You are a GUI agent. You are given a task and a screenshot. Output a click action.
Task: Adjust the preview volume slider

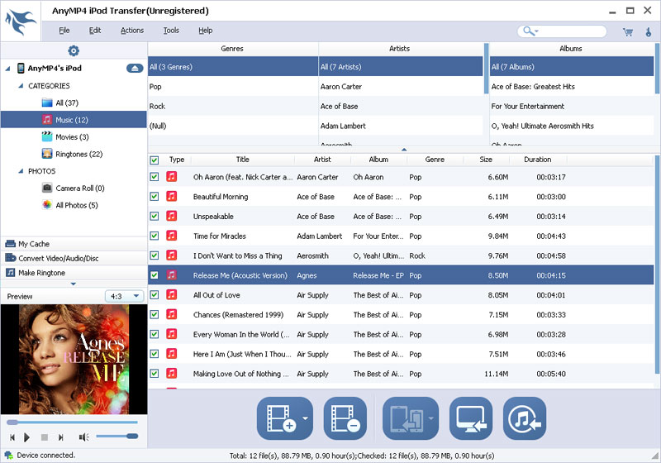[x=117, y=437]
